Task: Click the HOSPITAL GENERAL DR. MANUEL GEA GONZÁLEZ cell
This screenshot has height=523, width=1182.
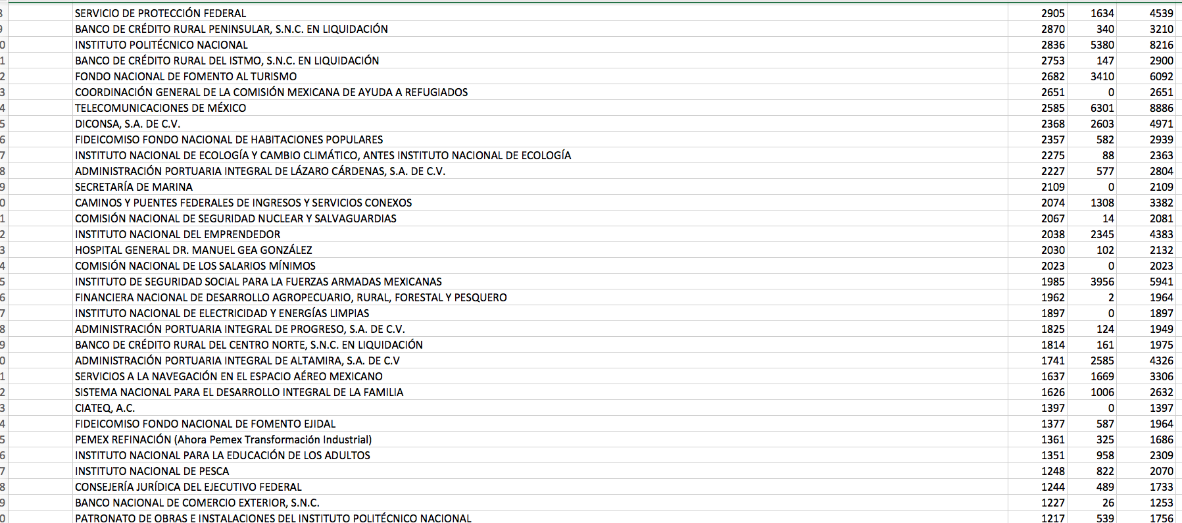Action: tap(193, 250)
